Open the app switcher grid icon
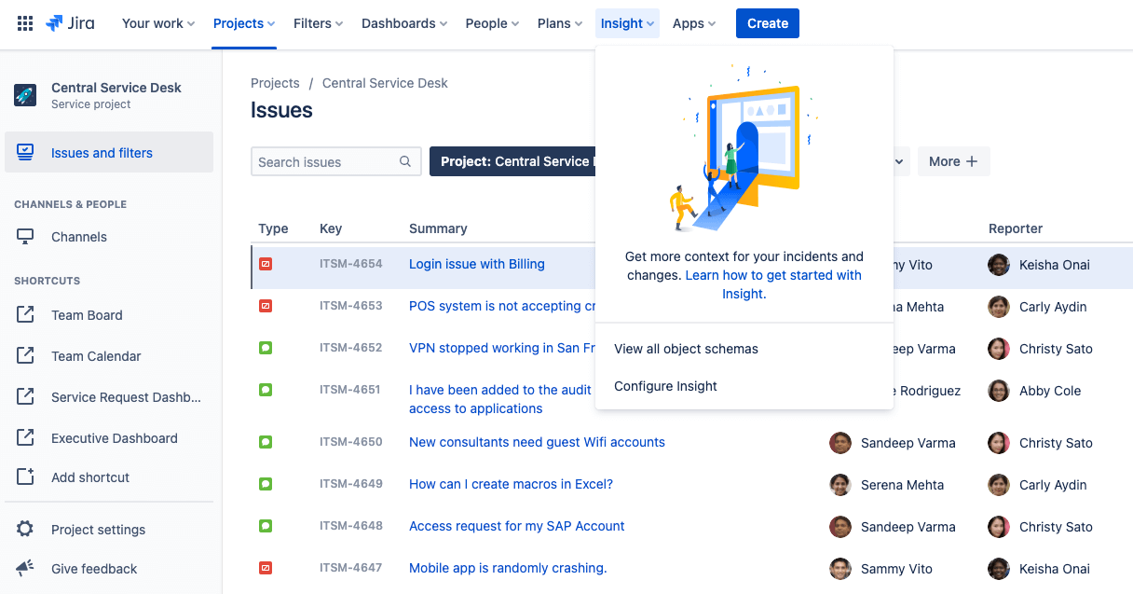The width and height of the screenshot is (1133, 594). point(24,22)
